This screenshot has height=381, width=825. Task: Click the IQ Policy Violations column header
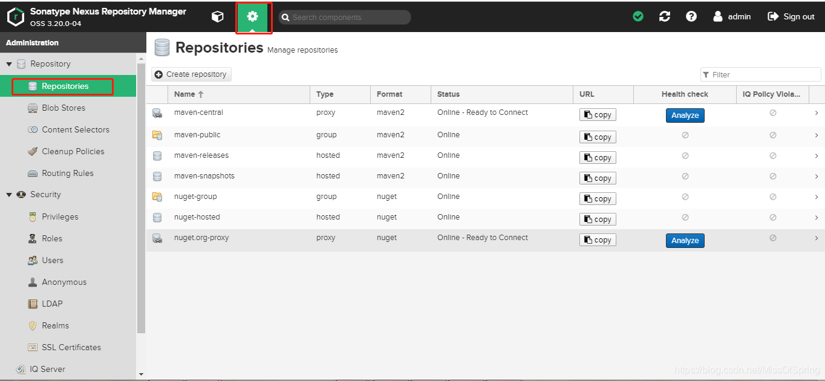pyautogui.click(x=772, y=94)
